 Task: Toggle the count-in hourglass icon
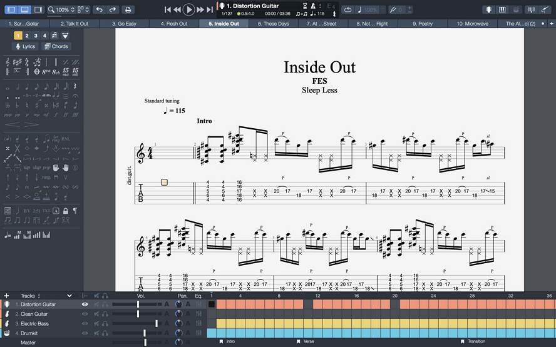coord(306,6)
